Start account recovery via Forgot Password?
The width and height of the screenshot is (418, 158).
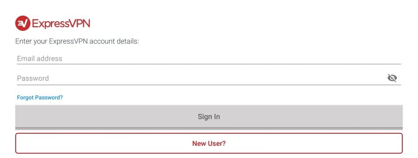40,98
